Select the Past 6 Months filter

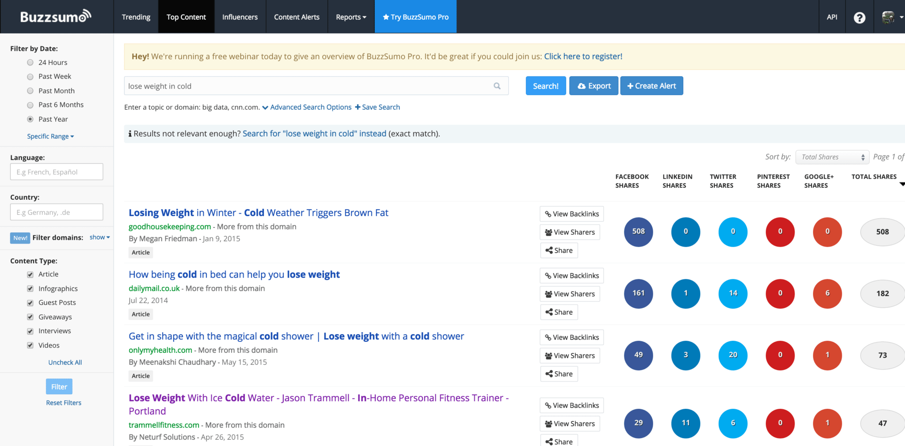pos(30,105)
